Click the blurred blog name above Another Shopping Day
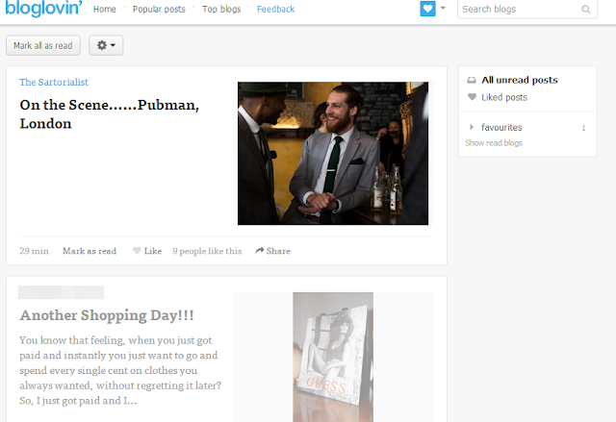 [x=61, y=292]
